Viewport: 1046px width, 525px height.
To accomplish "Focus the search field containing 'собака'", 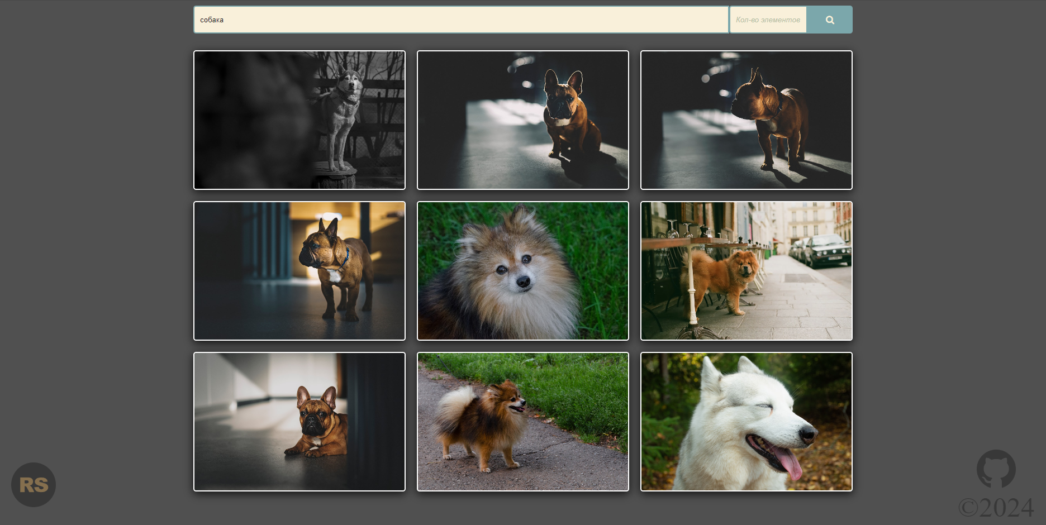I will (x=461, y=20).
